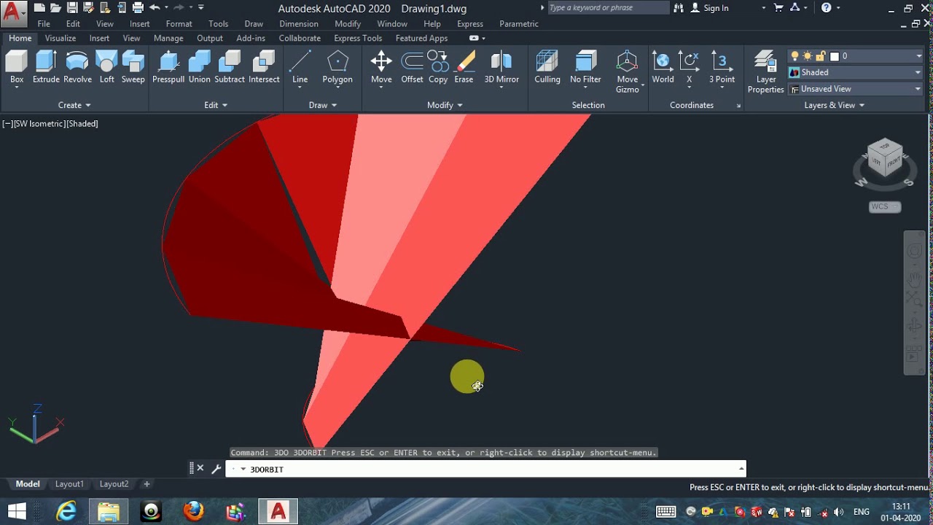
Task: Toggle layer 0 lock icon
Action: 821,56
